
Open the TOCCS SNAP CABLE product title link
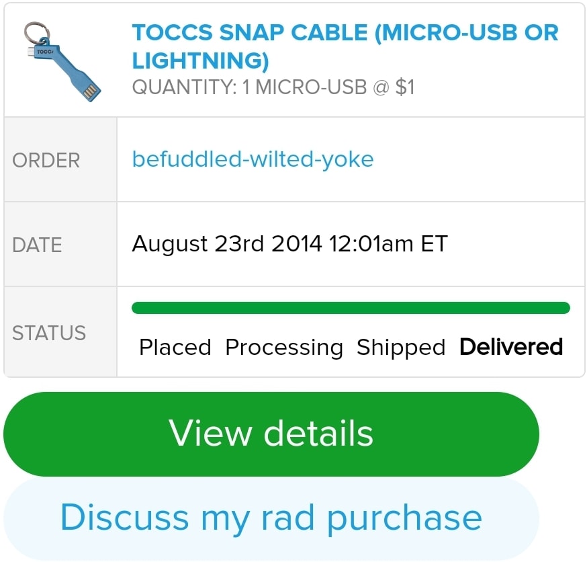(345, 33)
